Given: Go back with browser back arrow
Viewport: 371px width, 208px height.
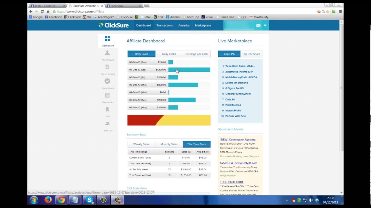Looking at the screenshot, I should pyautogui.click(x=31, y=12).
